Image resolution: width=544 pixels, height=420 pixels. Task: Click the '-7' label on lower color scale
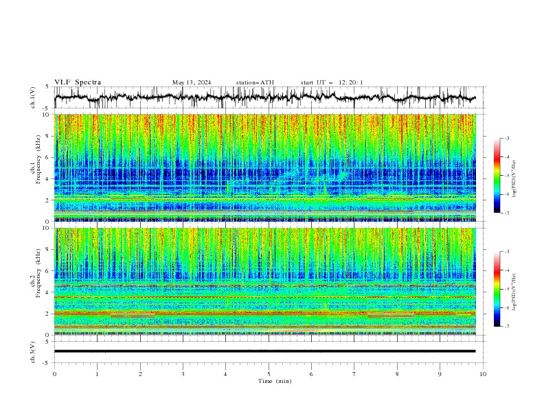click(506, 326)
